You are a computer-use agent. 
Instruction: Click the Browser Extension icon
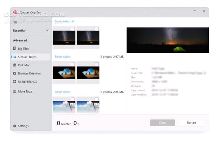(x=15, y=74)
